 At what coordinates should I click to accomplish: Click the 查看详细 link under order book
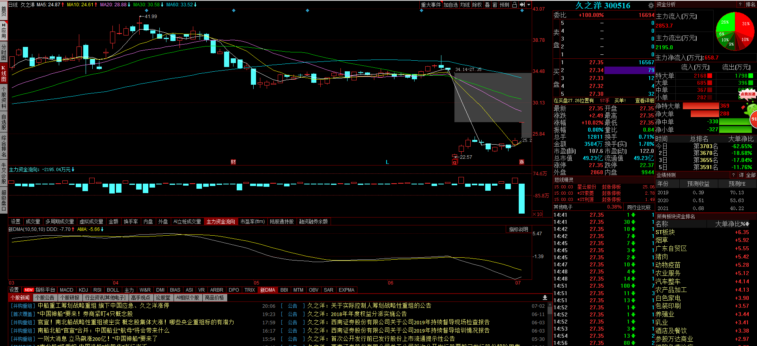[644, 101]
